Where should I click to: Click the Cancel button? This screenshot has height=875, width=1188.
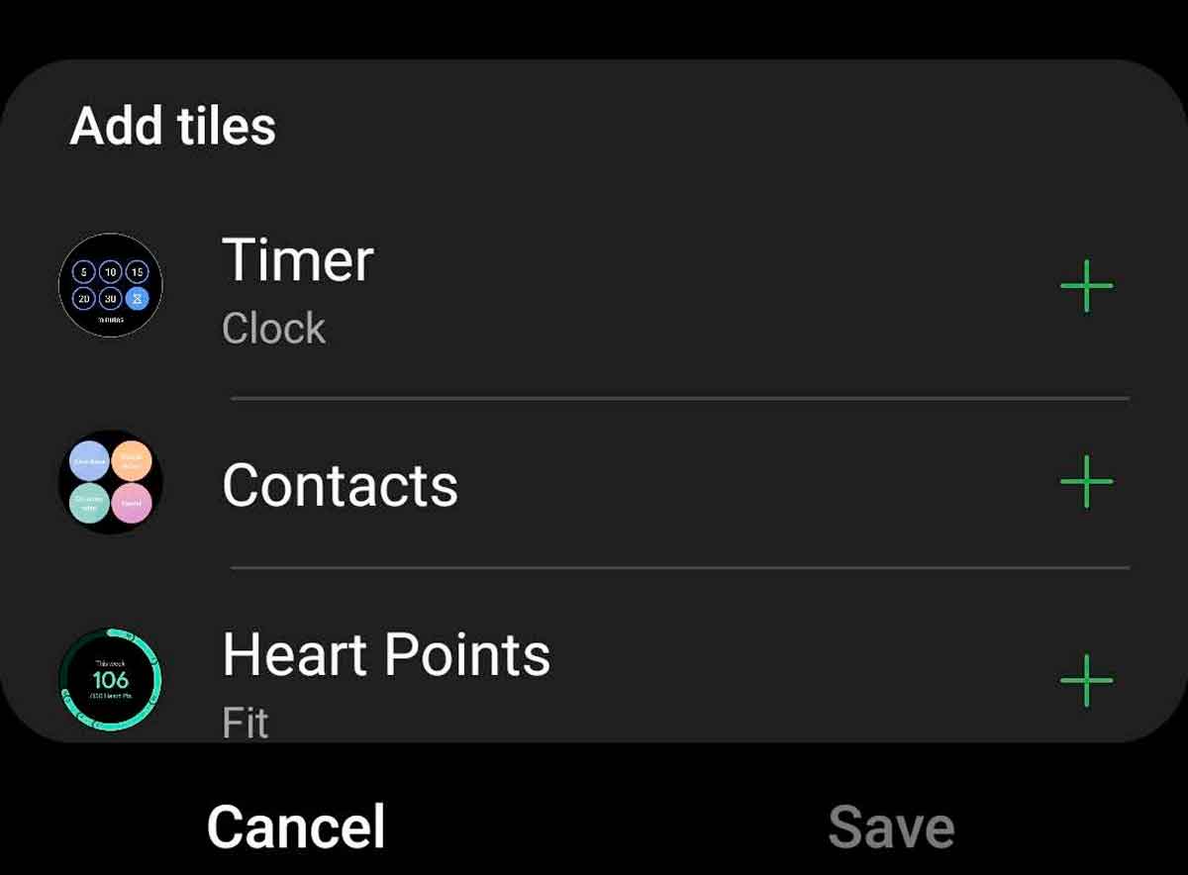tap(296, 823)
